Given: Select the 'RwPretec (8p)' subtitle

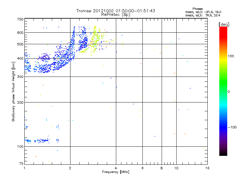Looking at the screenshot, I should (x=116, y=15).
